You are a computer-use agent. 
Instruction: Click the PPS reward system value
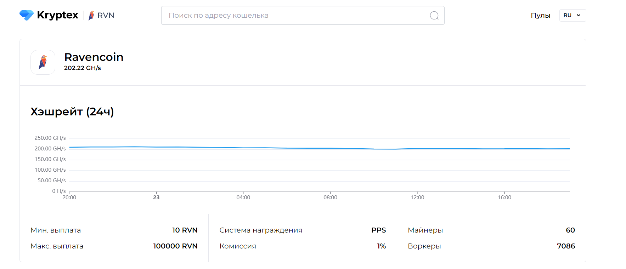tap(378, 230)
